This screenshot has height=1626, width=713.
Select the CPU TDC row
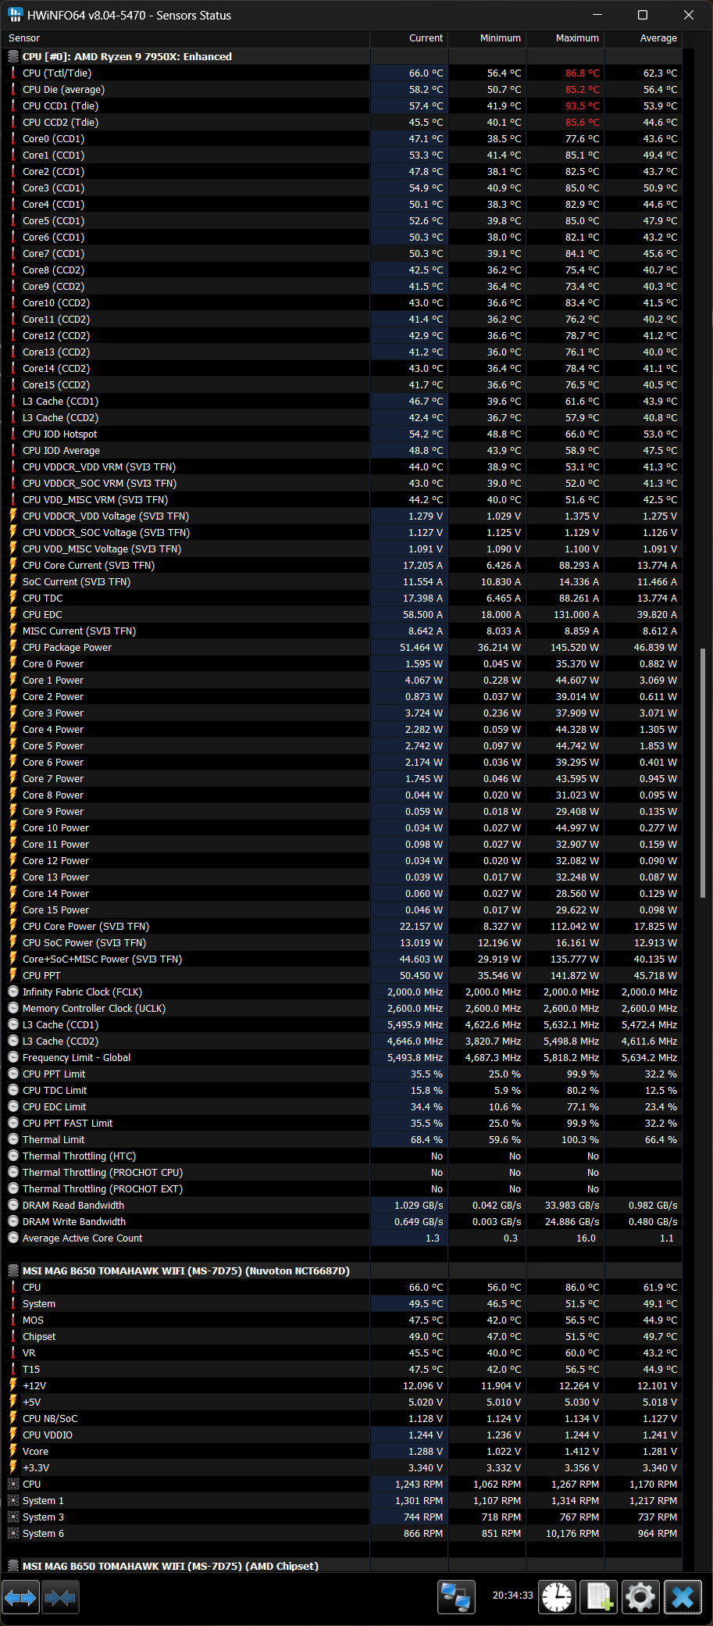point(342,598)
